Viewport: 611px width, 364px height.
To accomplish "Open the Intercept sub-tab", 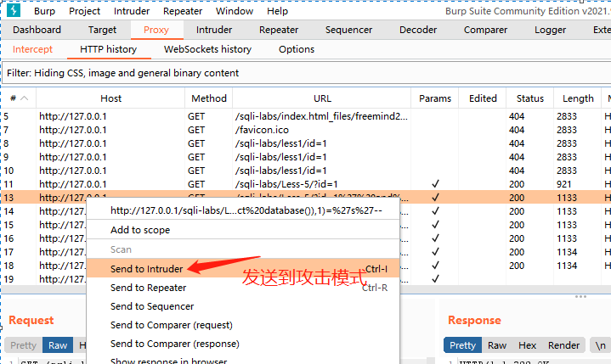I will [32, 49].
